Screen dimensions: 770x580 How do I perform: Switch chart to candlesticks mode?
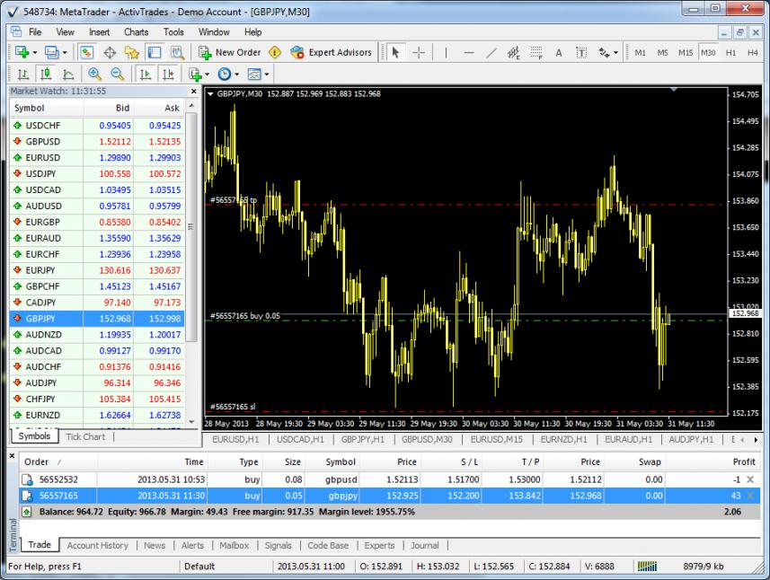[x=44, y=75]
